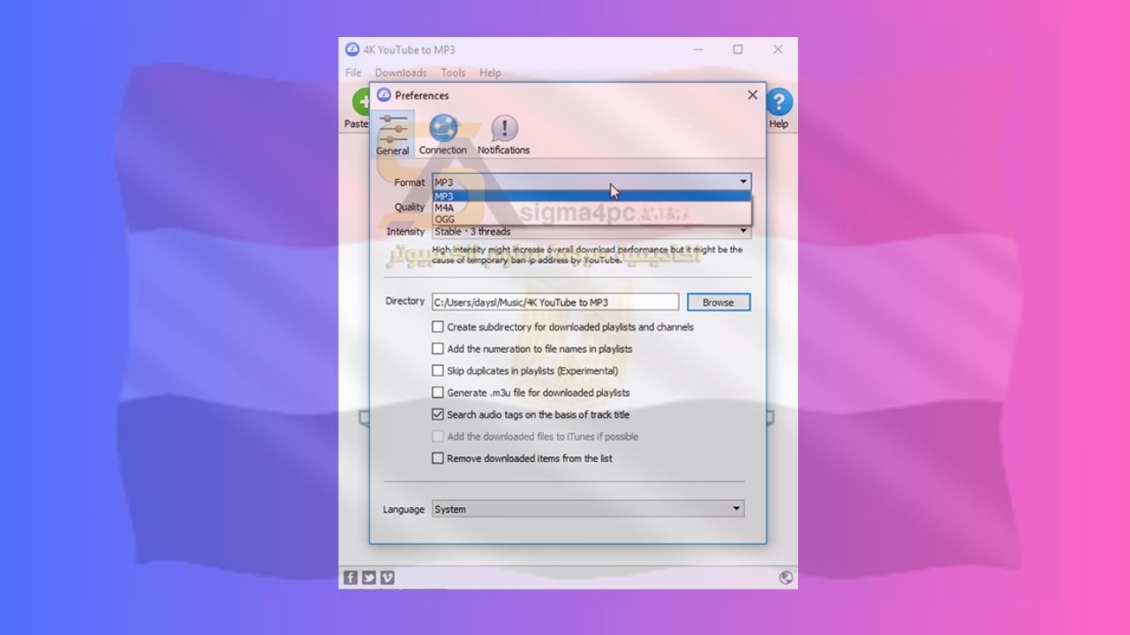Collapse the Format dropdown arrow
This screenshot has width=1130, height=635.
pyautogui.click(x=743, y=182)
